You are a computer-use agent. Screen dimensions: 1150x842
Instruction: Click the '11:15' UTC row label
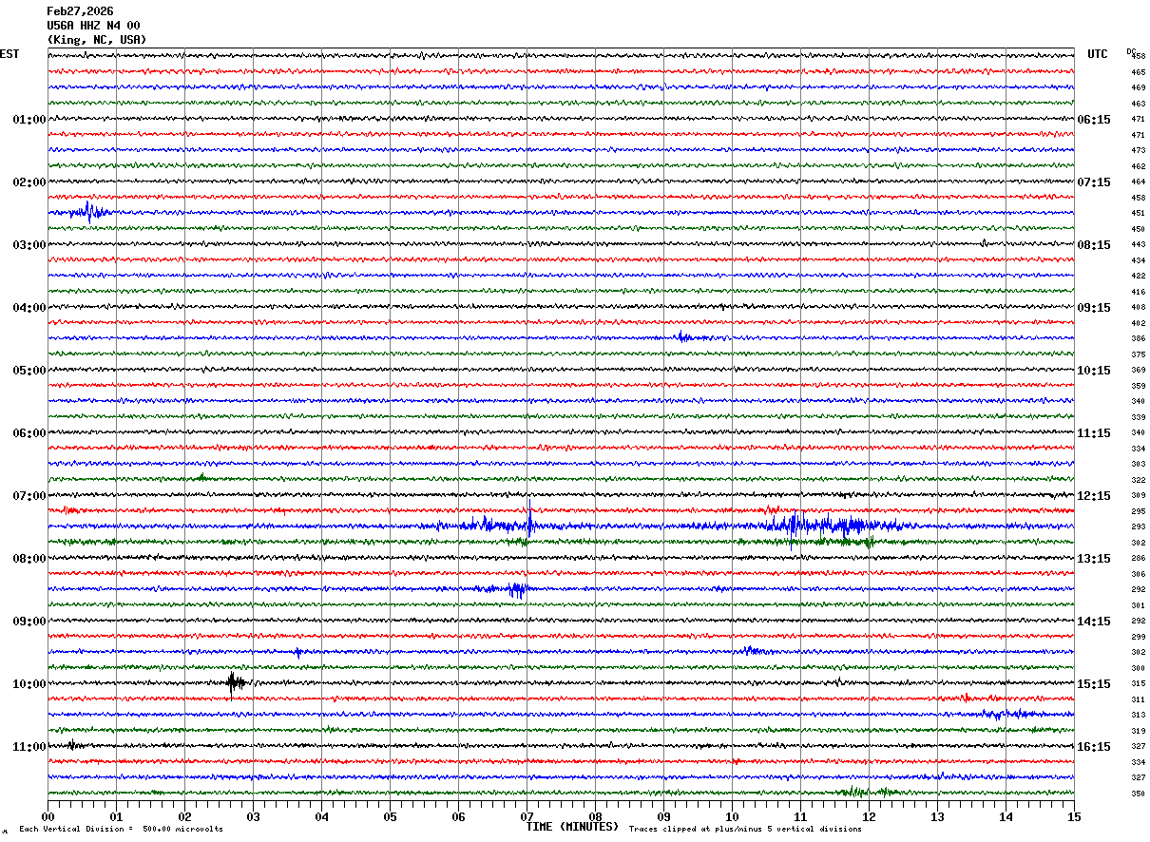(1093, 433)
